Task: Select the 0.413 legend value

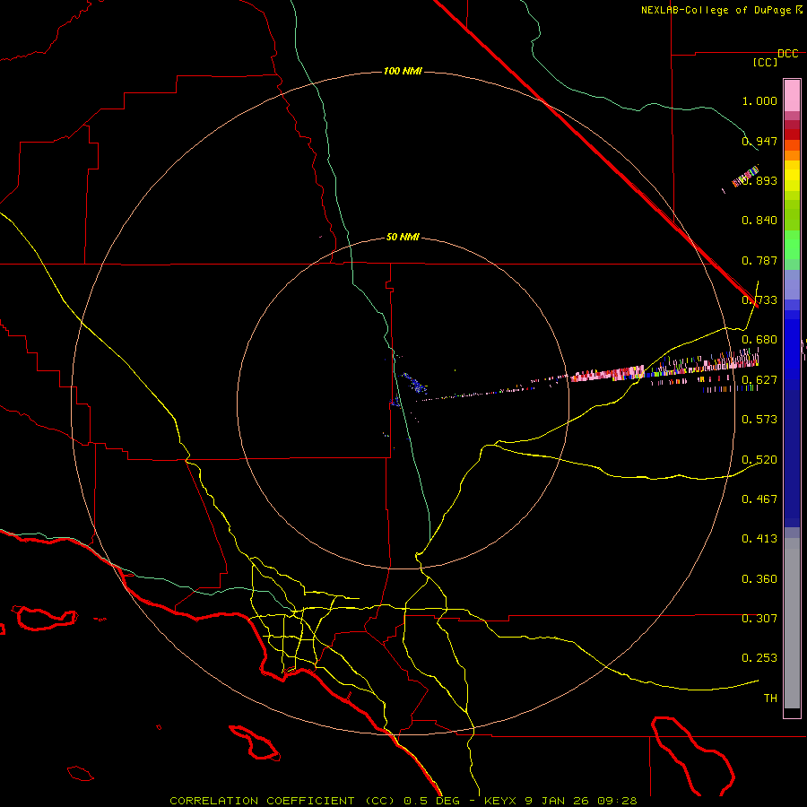Action: (x=759, y=539)
